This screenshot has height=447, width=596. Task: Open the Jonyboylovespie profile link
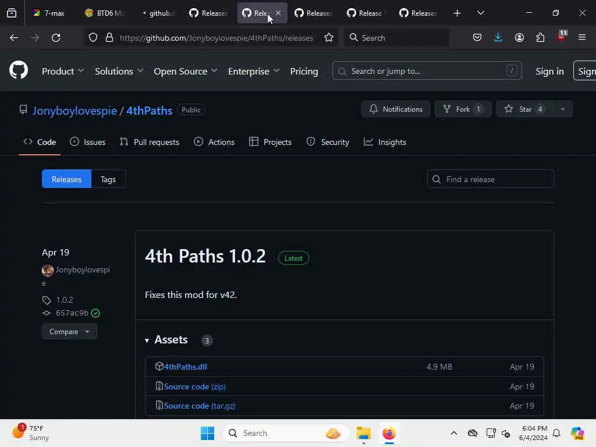[x=74, y=111]
